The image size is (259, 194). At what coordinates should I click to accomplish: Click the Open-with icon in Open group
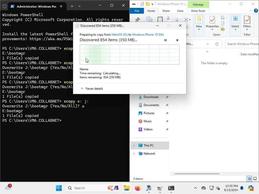point(223,18)
